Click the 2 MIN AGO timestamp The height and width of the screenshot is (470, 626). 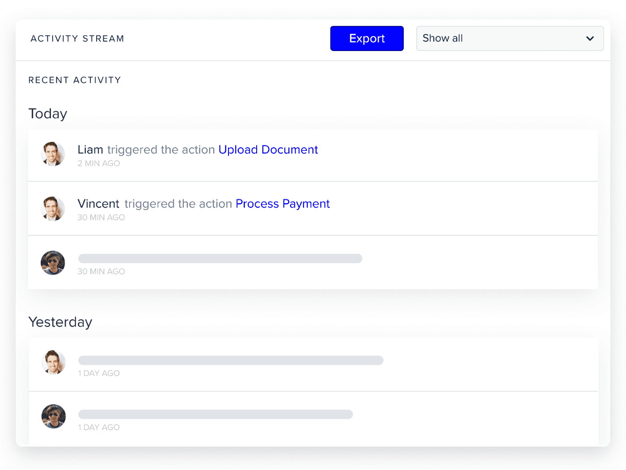click(x=99, y=163)
